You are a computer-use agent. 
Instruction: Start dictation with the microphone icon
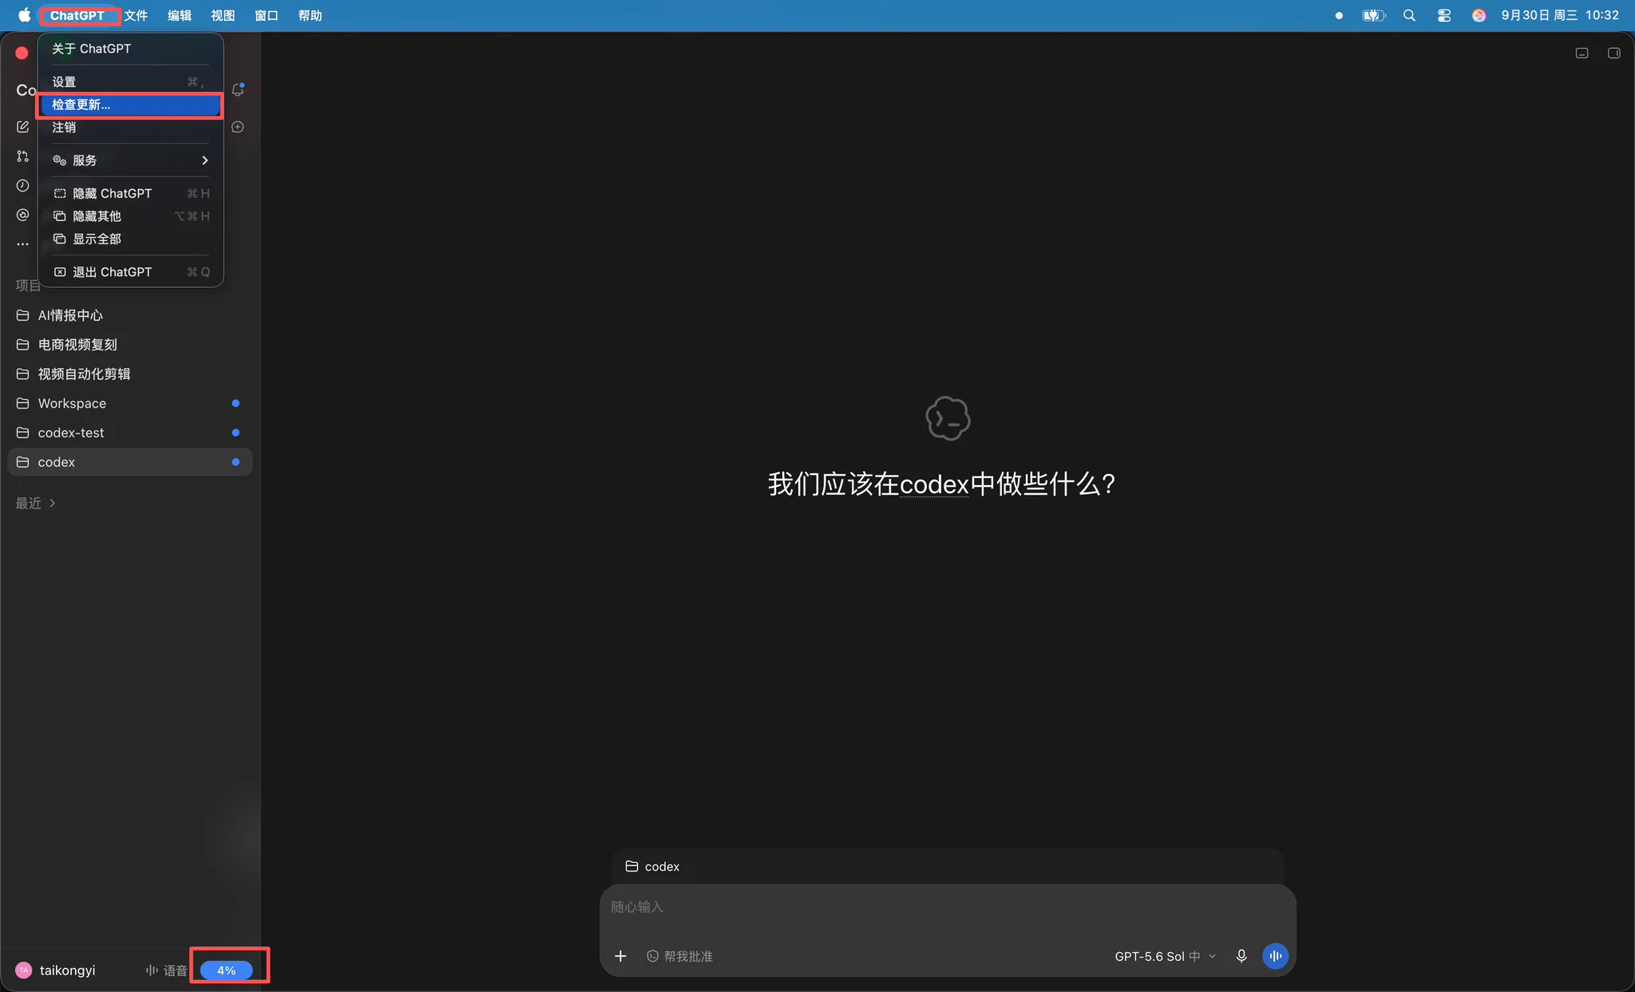point(1241,956)
